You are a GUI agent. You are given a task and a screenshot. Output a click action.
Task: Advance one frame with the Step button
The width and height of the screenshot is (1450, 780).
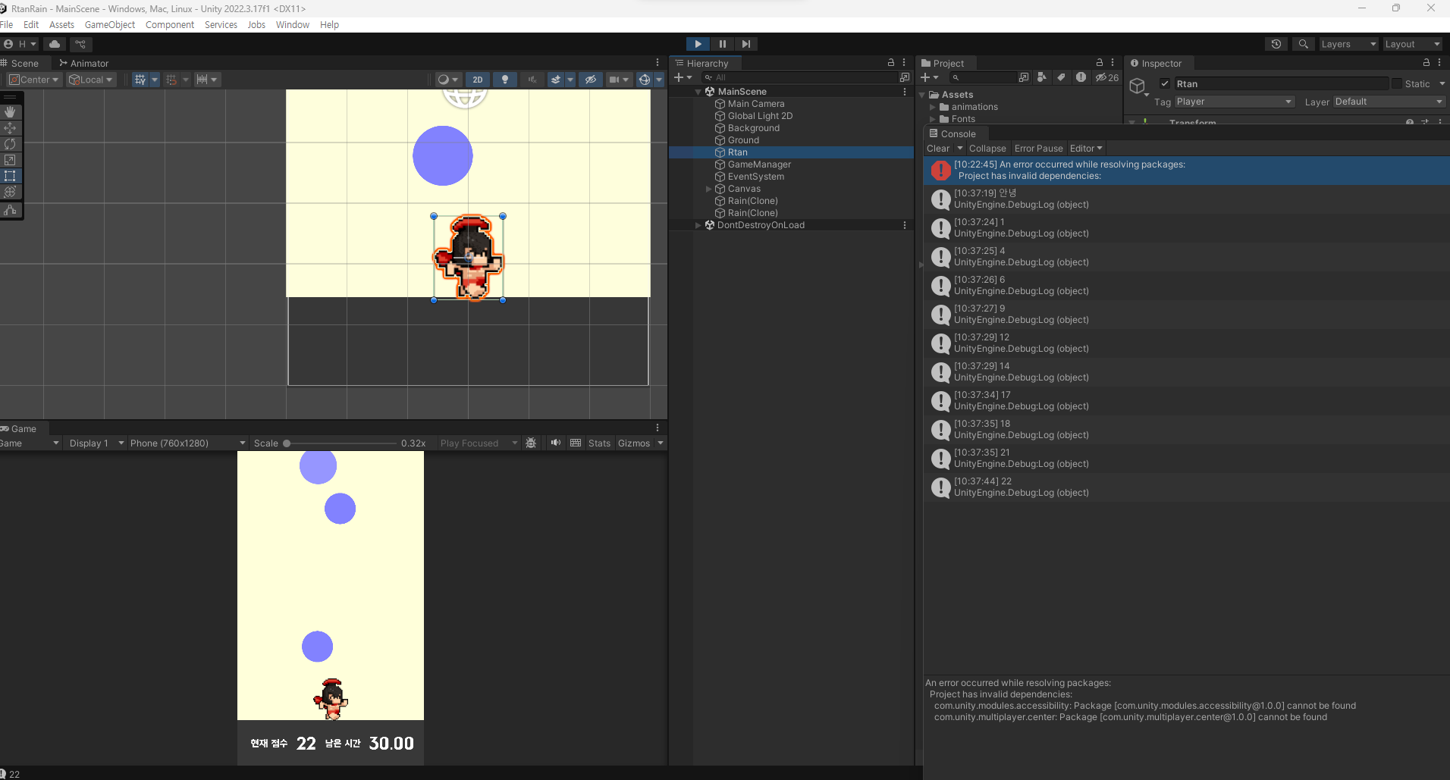click(746, 44)
